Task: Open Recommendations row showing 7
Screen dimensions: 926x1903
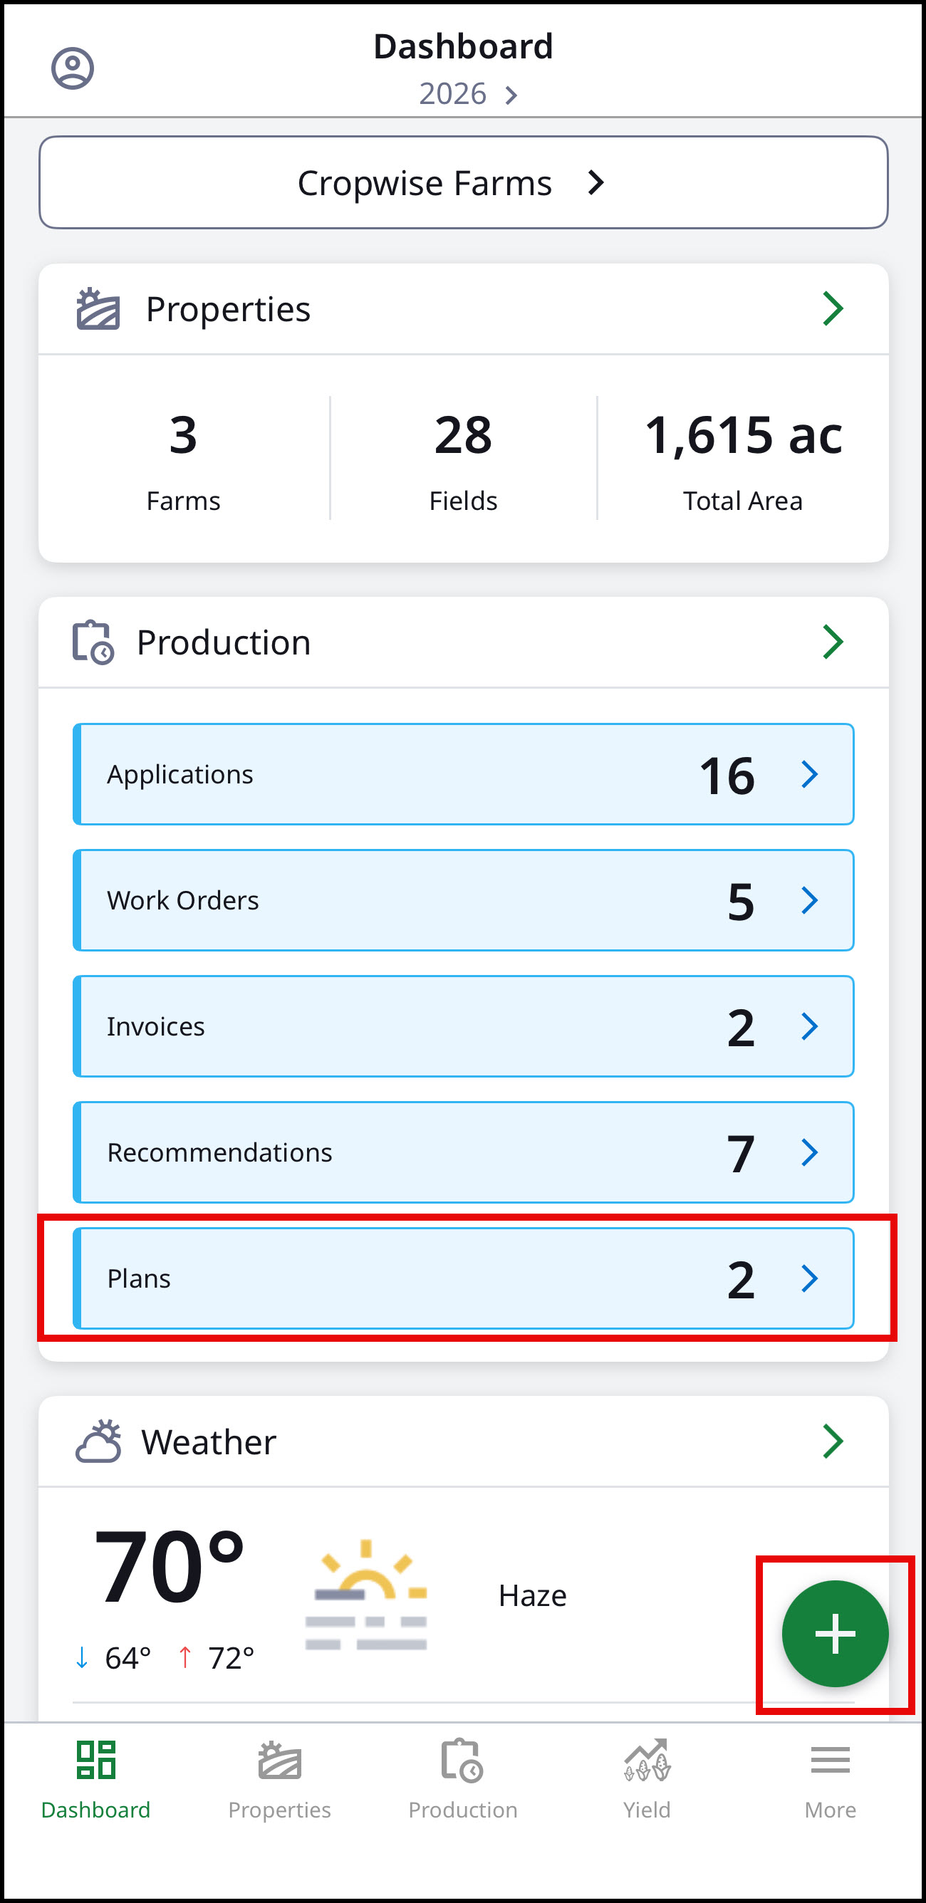Action: pos(464,1152)
